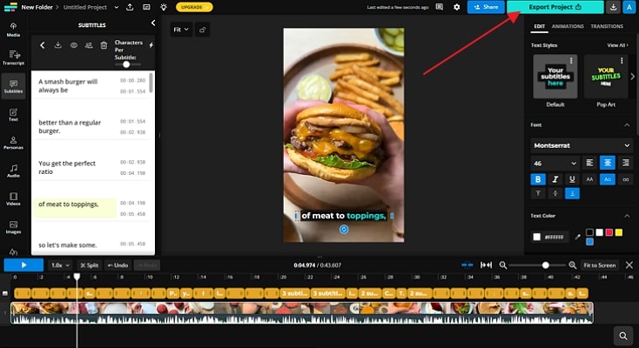Show next text styles with right arrow

pos(633,77)
